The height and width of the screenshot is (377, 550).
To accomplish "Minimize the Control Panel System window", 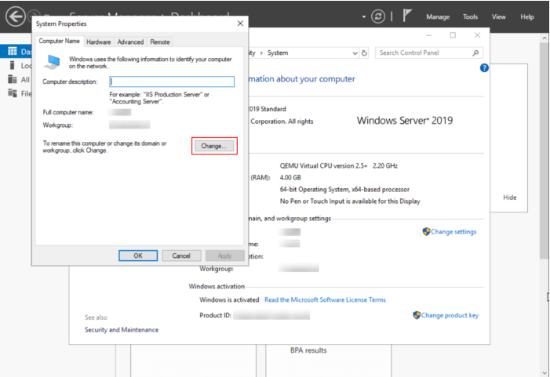I will coord(428,35).
